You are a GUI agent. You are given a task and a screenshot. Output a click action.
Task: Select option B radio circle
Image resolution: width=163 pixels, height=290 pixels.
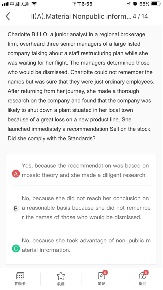tap(16, 208)
